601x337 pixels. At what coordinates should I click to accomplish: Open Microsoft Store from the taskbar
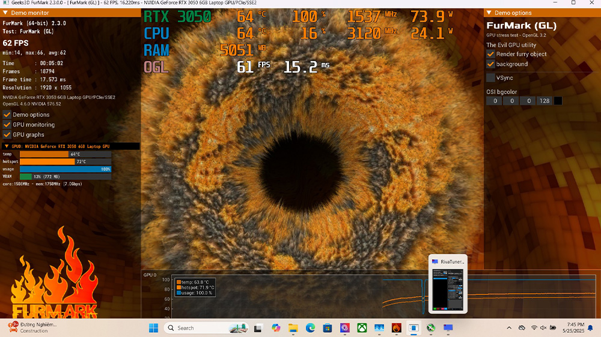click(328, 328)
